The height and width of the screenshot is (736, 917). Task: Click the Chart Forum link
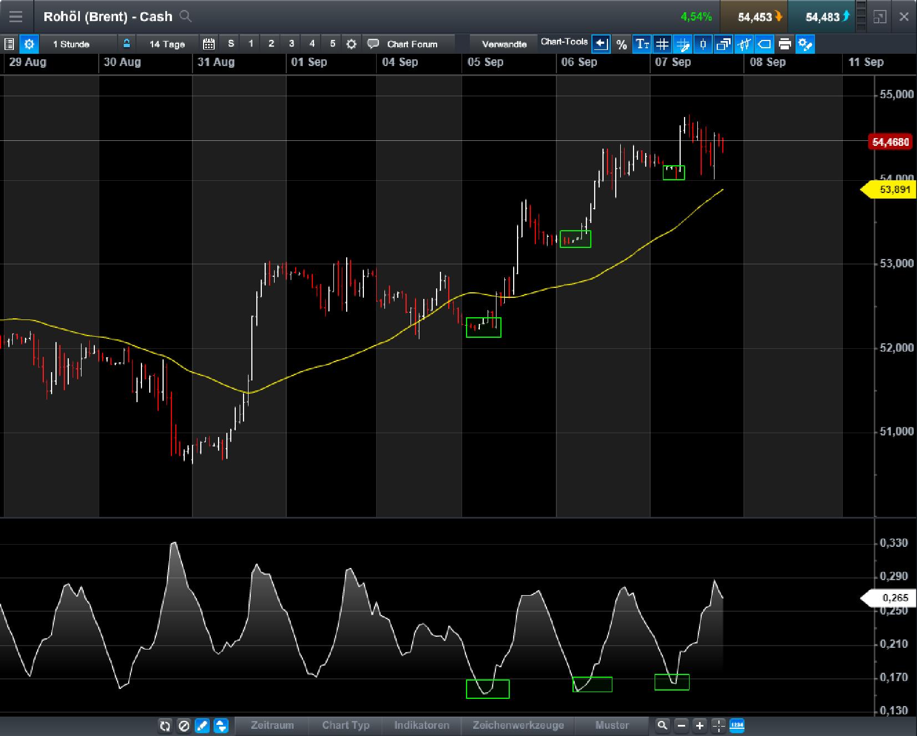(x=412, y=44)
